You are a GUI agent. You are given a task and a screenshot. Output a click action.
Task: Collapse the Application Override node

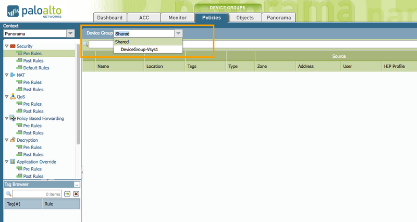pyautogui.click(x=7, y=162)
